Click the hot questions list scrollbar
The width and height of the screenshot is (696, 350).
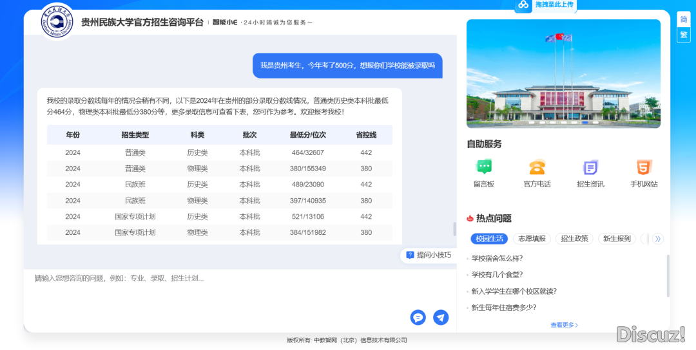click(668, 275)
